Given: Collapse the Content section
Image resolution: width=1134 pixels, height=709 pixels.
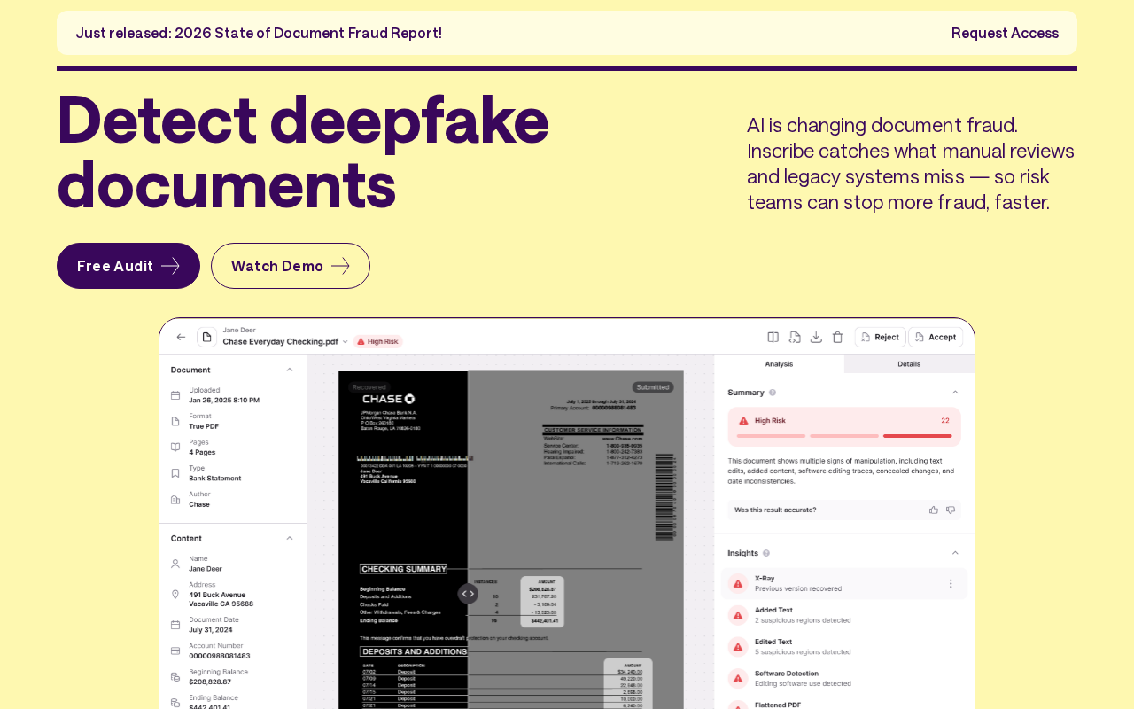Looking at the screenshot, I should pos(289,538).
